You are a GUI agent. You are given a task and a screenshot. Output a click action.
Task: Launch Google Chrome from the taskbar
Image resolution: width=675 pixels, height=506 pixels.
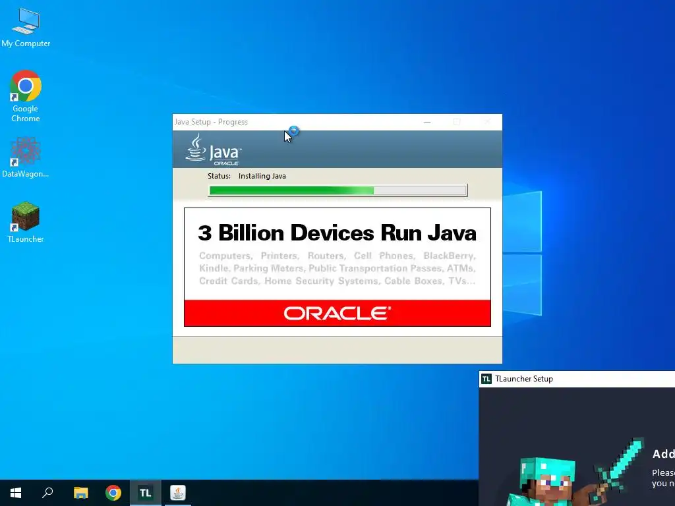click(113, 493)
